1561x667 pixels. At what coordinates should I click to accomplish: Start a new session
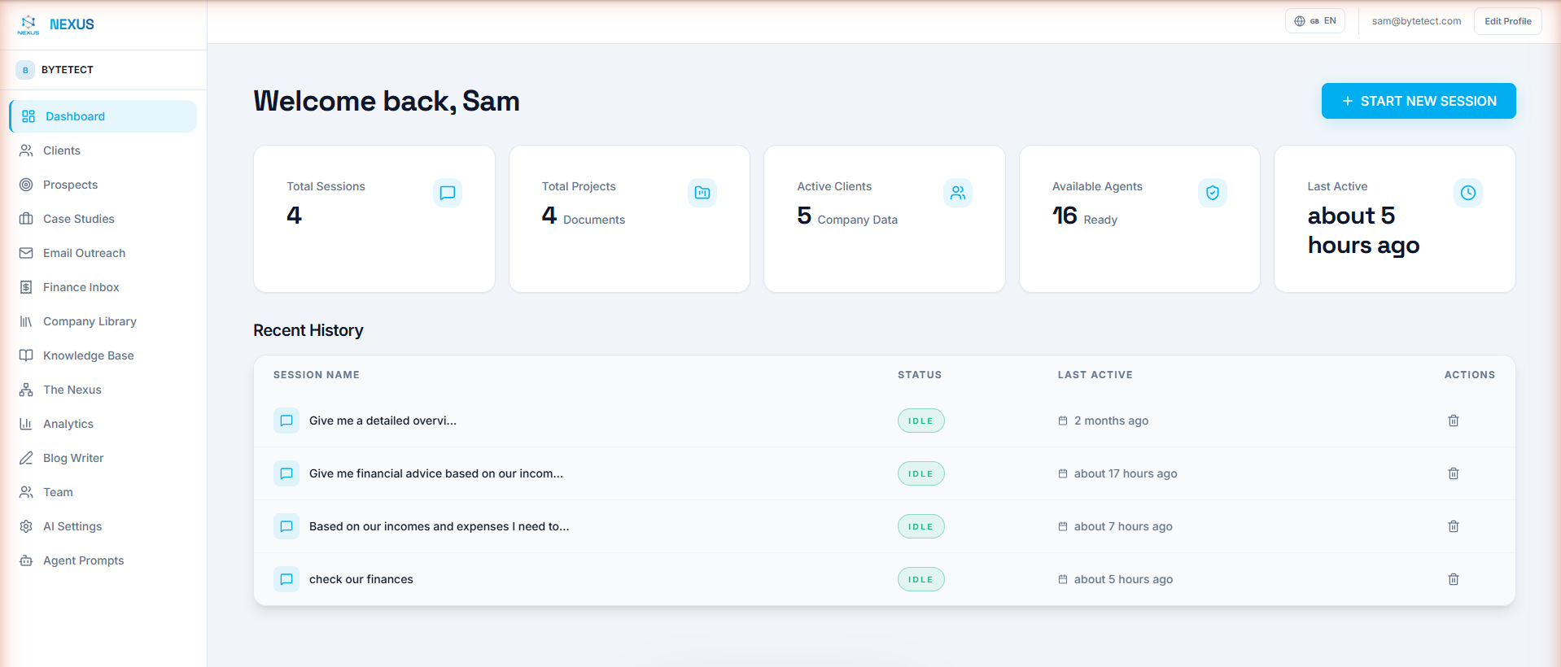(x=1419, y=101)
